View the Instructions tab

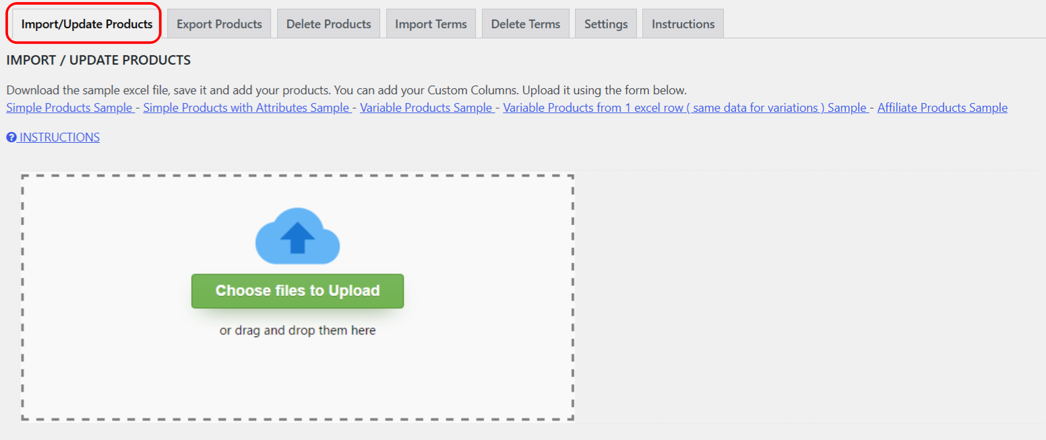683,24
